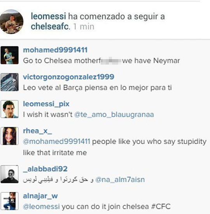The image size is (210, 214).
Task: Visit victorgonzogonzalez1999's profile via username
Action: pos(68,77)
